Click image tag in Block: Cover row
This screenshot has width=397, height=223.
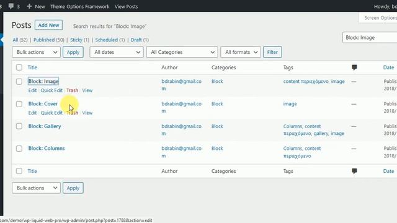290,104
